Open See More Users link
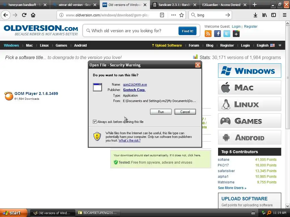 232,188
